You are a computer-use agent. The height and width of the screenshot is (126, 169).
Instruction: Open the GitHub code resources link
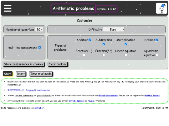pos(38,108)
